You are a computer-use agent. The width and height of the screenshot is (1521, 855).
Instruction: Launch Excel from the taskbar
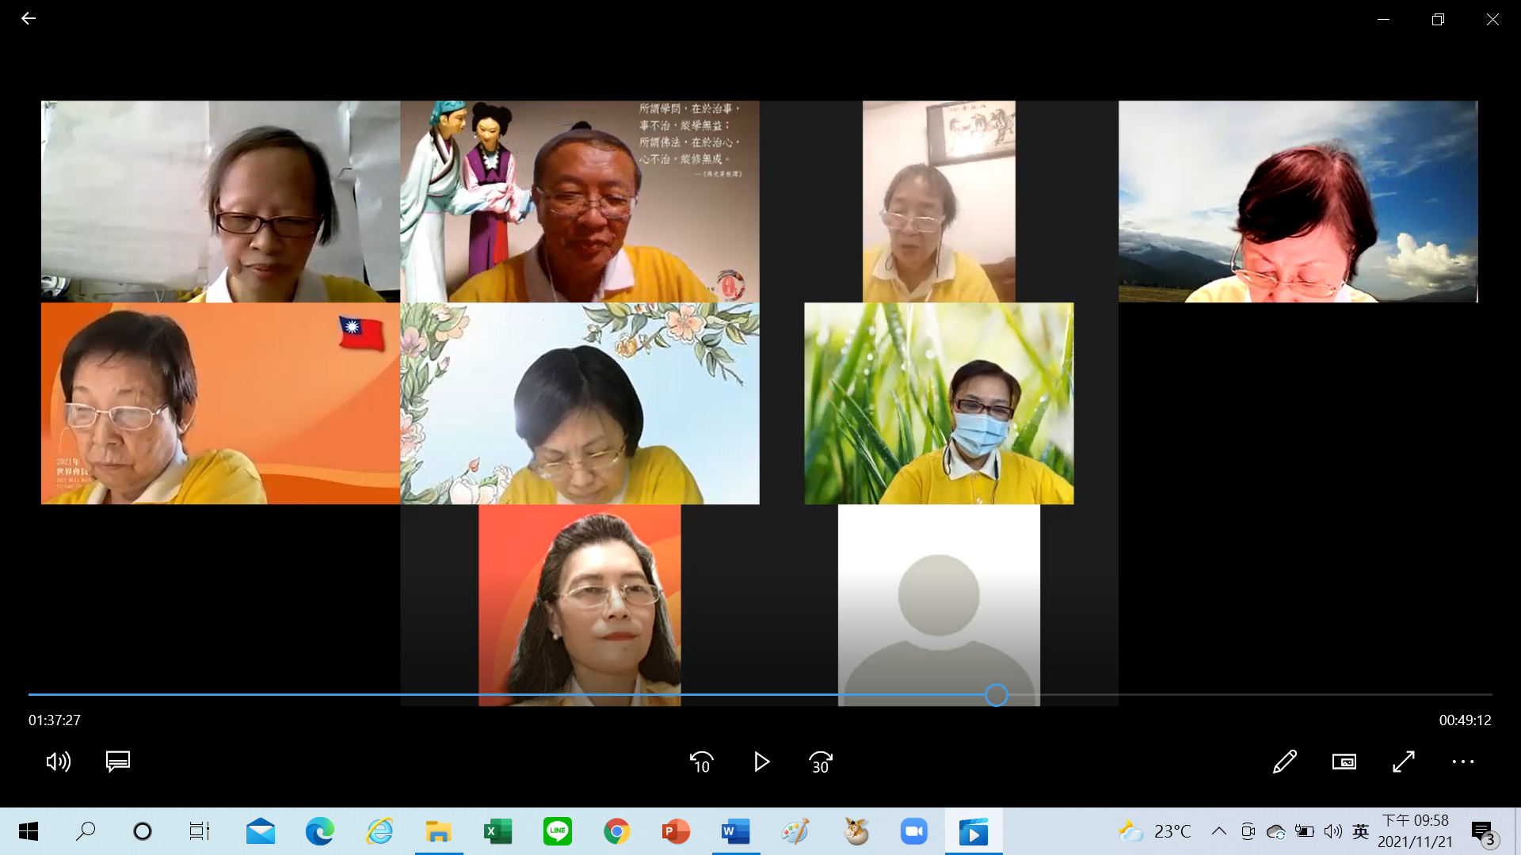(x=497, y=831)
